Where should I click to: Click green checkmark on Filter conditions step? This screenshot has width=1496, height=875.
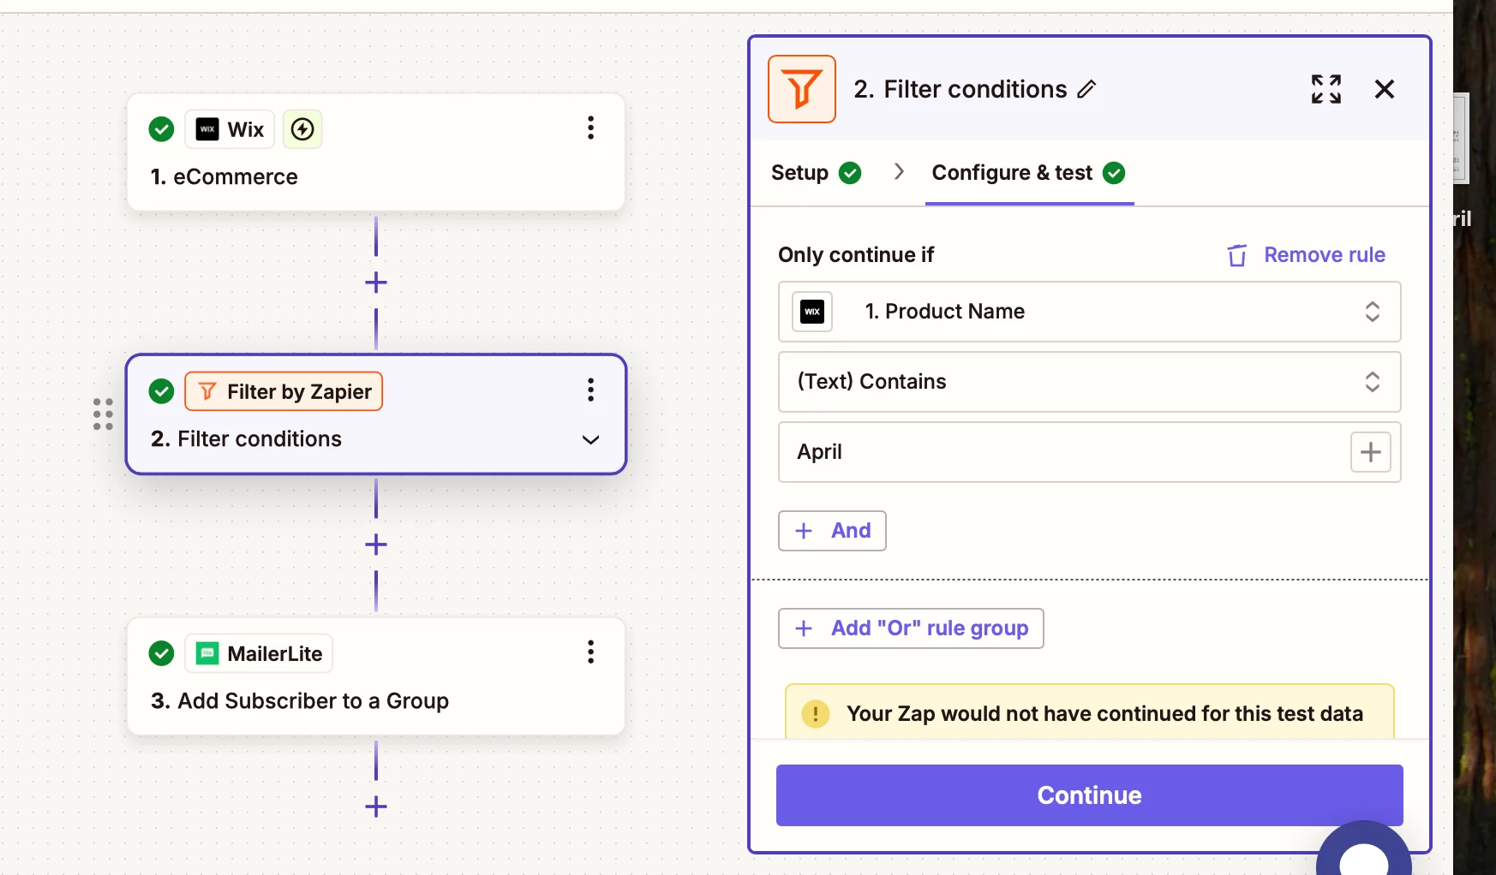(x=161, y=391)
